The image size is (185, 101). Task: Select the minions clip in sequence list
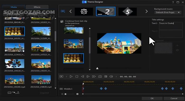73,58
